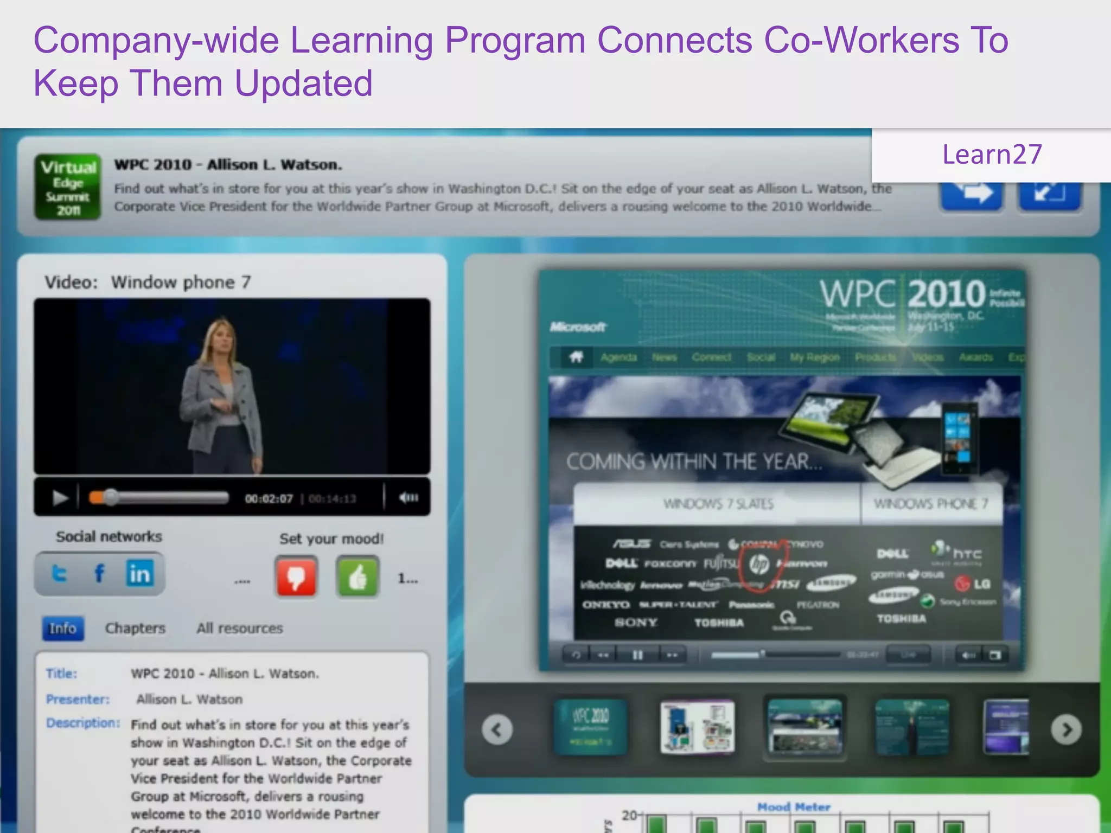The width and height of the screenshot is (1111, 833).
Task: Select the highlighted third slide thumbnail
Action: coord(805,727)
